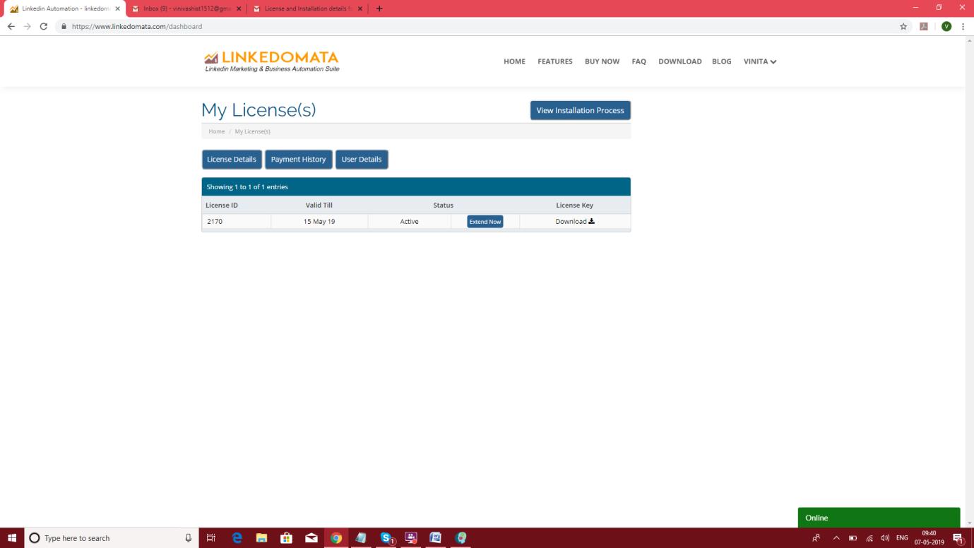Open User Details section
Viewport: 974px width, 548px height.
point(362,160)
